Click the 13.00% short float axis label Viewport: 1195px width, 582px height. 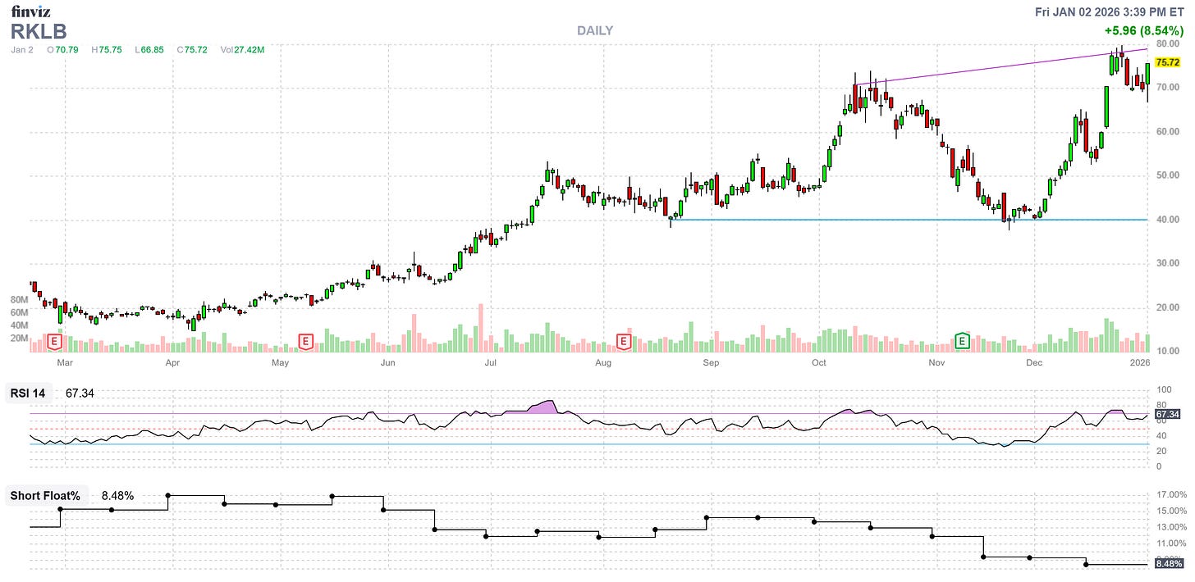[1170, 527]
